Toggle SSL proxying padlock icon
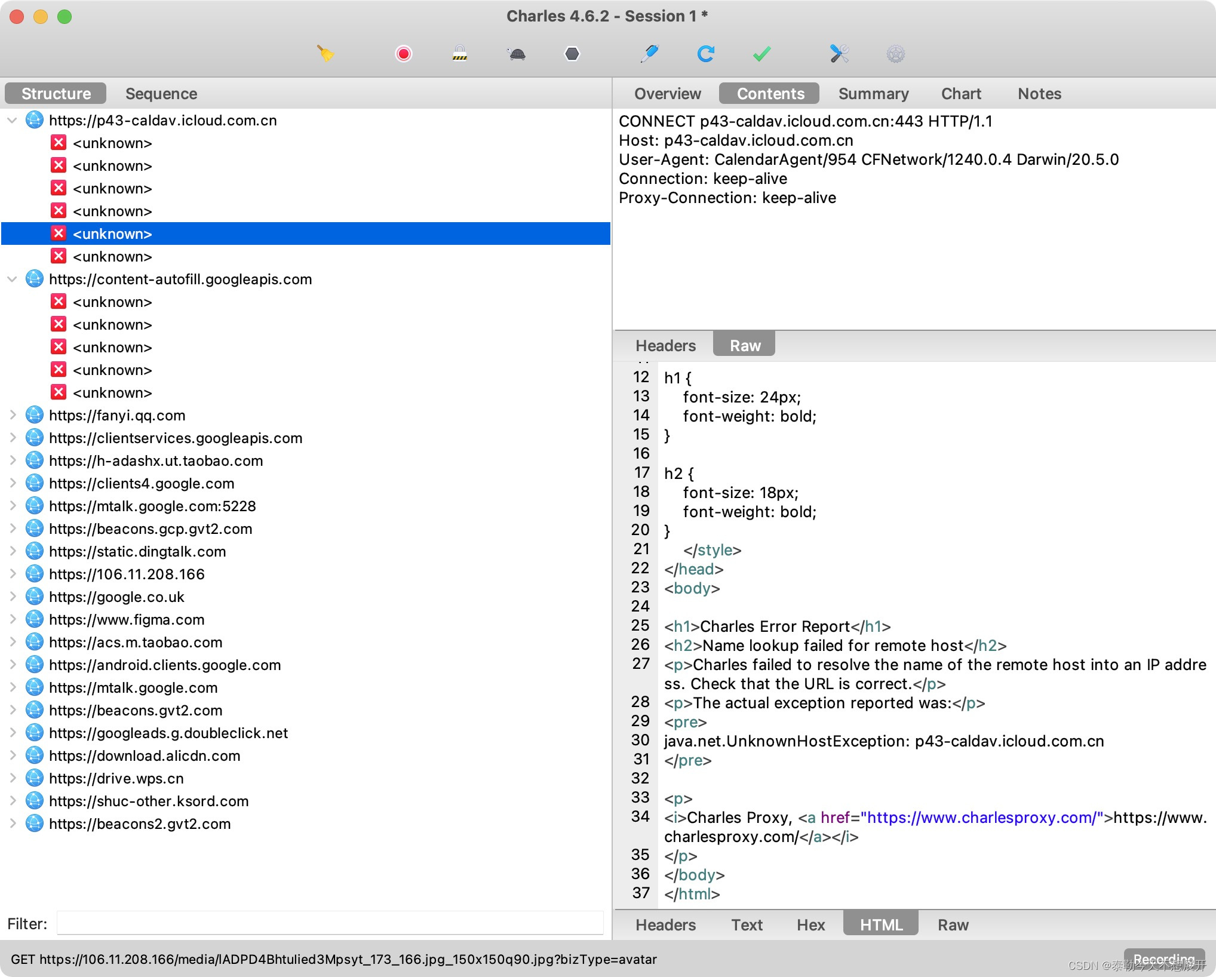The width and height of the screenshot is (1216, 977). [x=459, y=54]
